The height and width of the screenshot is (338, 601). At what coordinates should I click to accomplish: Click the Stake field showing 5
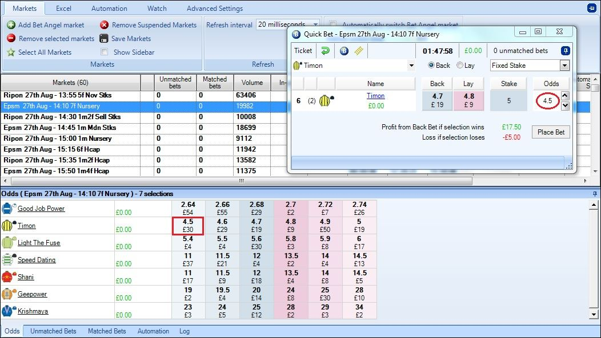(509, 100)
